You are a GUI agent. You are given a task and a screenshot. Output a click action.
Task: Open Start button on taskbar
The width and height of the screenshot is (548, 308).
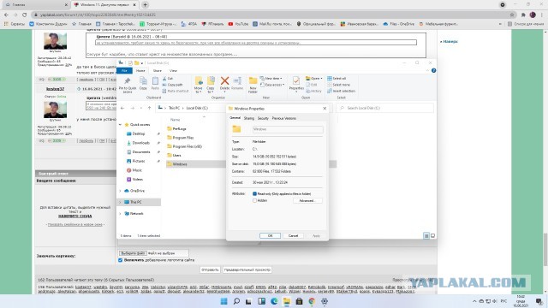click(x=224, y=301)
